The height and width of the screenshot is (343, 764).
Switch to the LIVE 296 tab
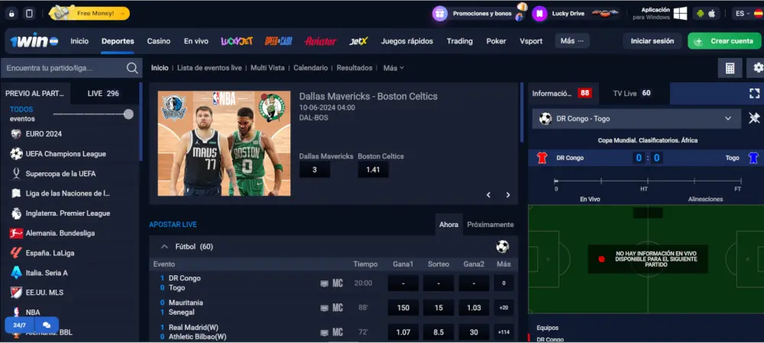pos(103,93)
